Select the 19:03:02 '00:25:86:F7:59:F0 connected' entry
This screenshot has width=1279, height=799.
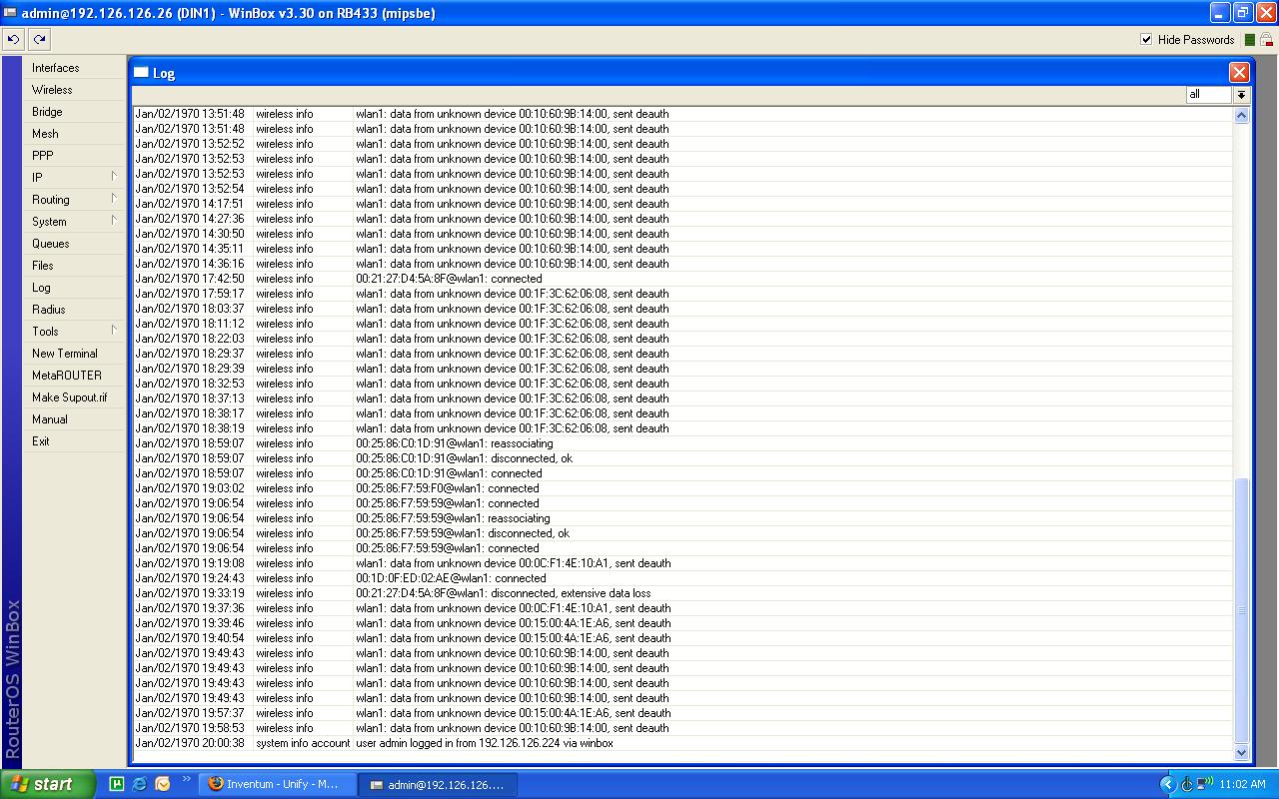682,488
